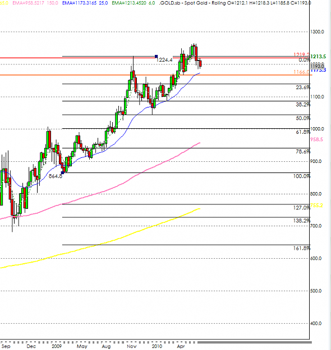
Task: Click the 127.0% extension label
Action: pyautogui.click(x=302, y=208)
